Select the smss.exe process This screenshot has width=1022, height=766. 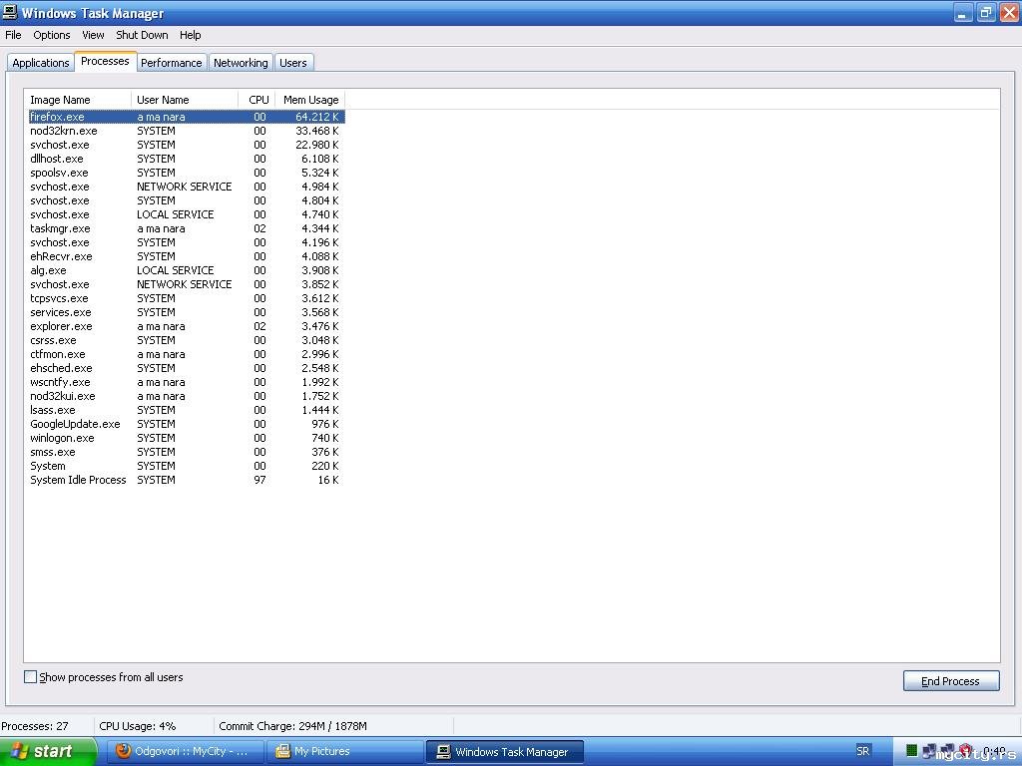click(x=186, y=452)
